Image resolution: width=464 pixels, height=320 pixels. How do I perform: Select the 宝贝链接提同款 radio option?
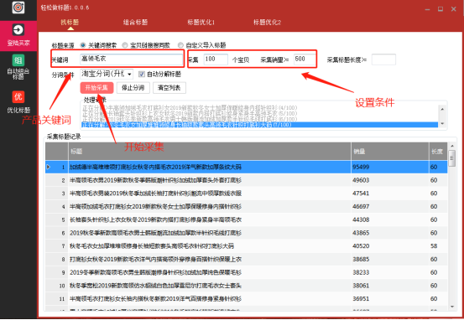point(125,45)
